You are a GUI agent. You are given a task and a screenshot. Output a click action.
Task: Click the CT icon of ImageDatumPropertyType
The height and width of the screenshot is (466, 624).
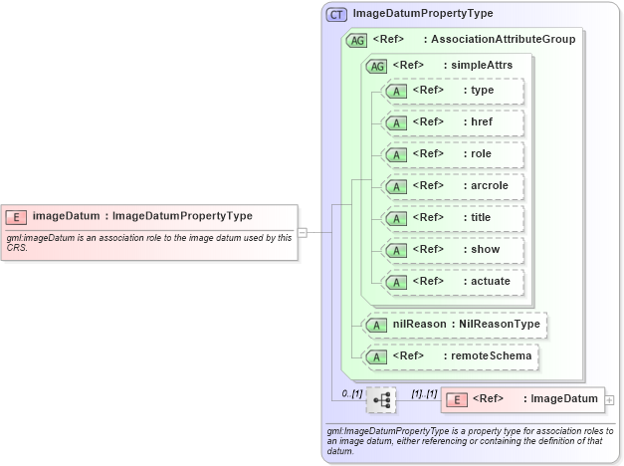[x=336, y=15]
